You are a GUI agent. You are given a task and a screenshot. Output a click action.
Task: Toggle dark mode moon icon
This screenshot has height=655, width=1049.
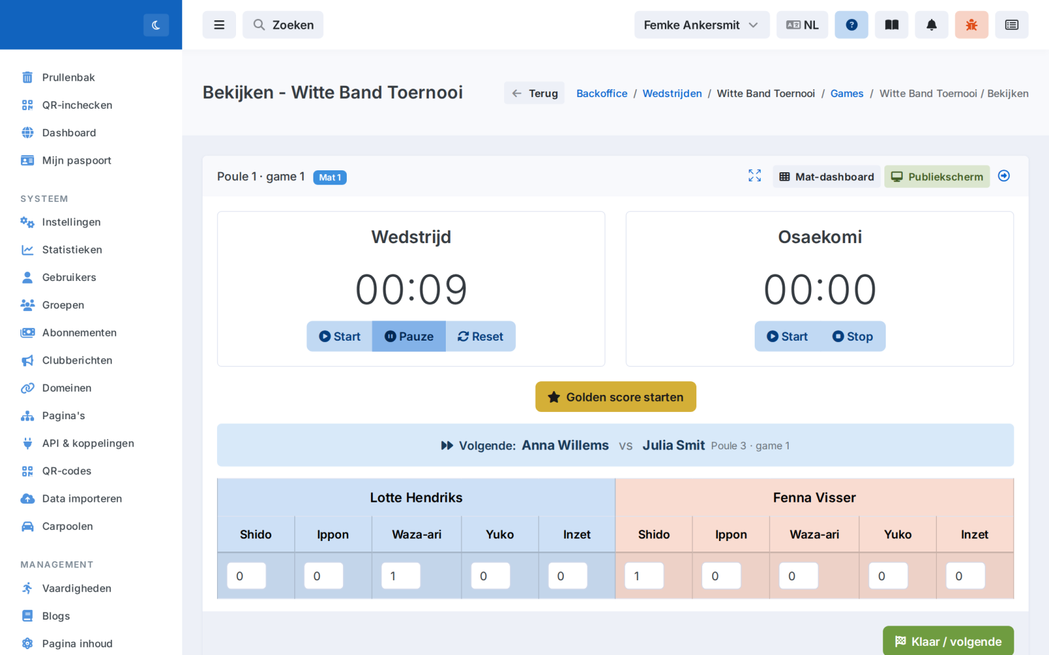pos(156,25)
